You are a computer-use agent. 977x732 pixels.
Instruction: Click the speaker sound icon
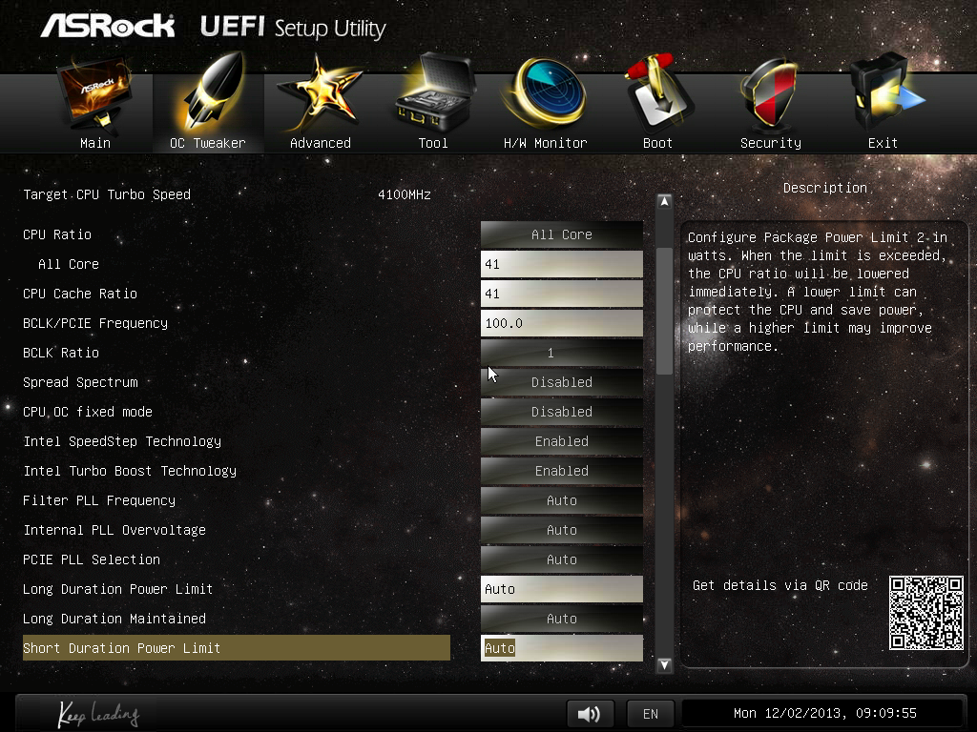590,713
